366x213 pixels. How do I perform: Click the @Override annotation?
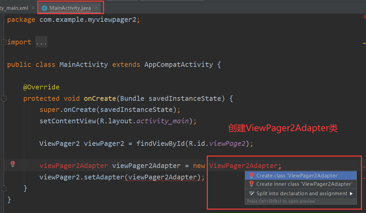coord(41,87)
